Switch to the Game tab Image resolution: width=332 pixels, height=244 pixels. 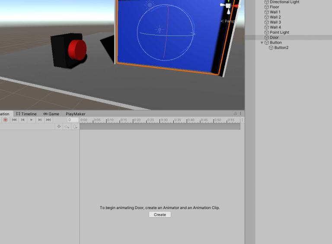[51, 114]
